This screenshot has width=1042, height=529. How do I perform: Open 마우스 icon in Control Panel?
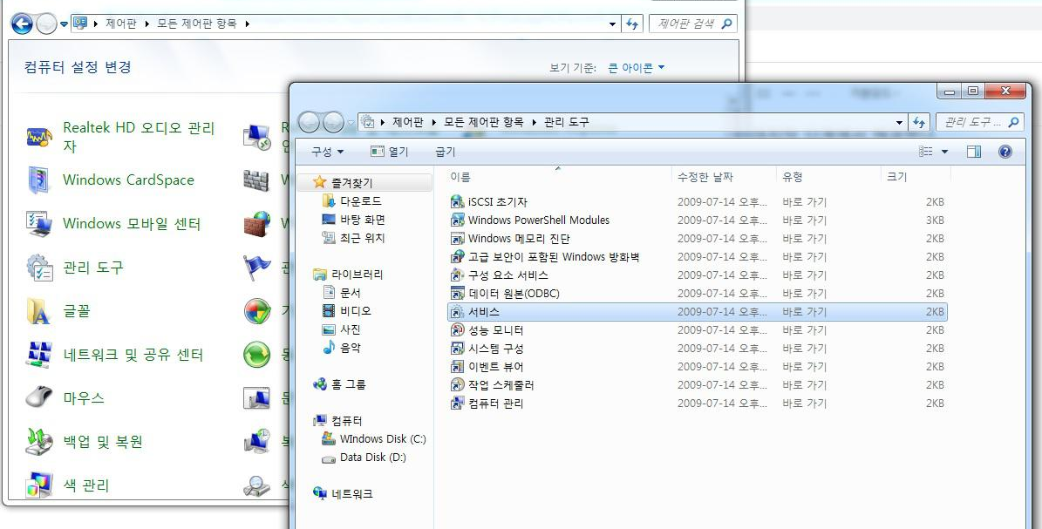click(39, 398)
